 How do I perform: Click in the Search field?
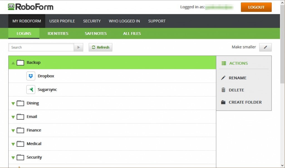point(41,47)
